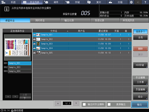Click the information icon beside the message
Viewport: 149px width, 112px height.
[x=7, y=9]
